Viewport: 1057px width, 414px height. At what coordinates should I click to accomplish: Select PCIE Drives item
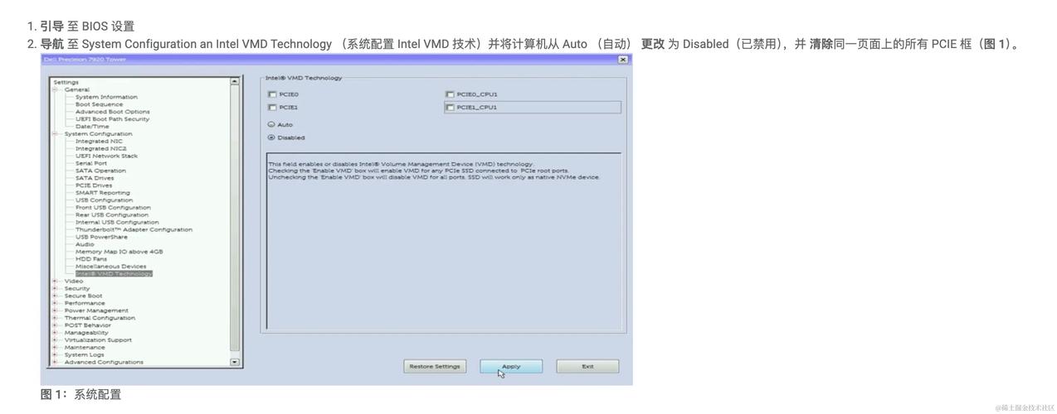pos(94,185)
